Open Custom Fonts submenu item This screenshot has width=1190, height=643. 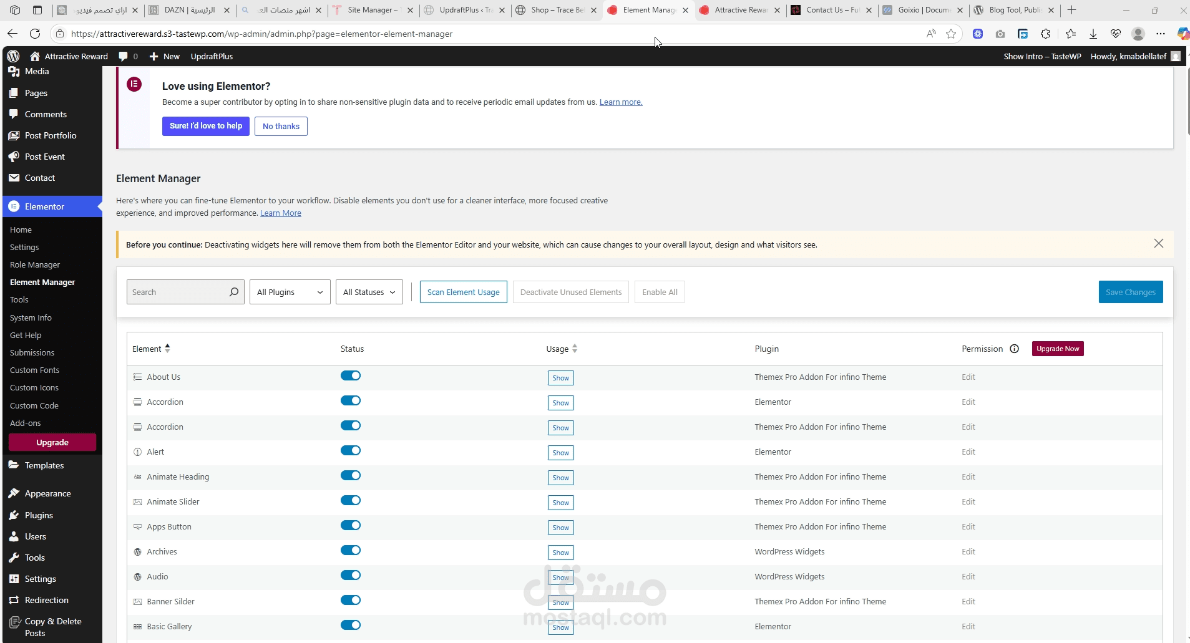[34, 370]
